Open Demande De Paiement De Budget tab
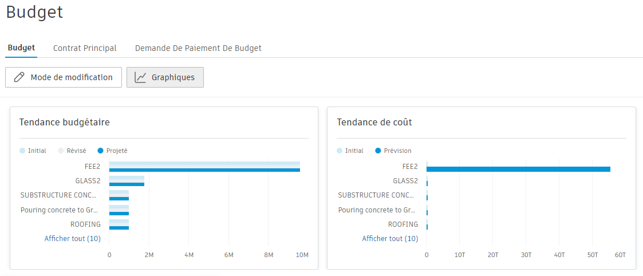Viewport: 643px width, 276px height. click(198, 49)
